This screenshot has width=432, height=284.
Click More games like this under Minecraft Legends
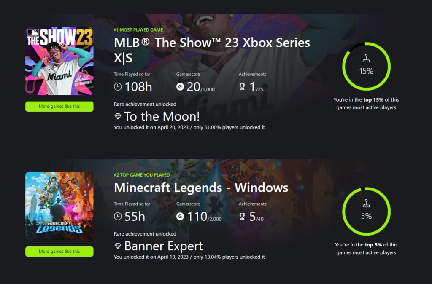(x=59, y=252)
